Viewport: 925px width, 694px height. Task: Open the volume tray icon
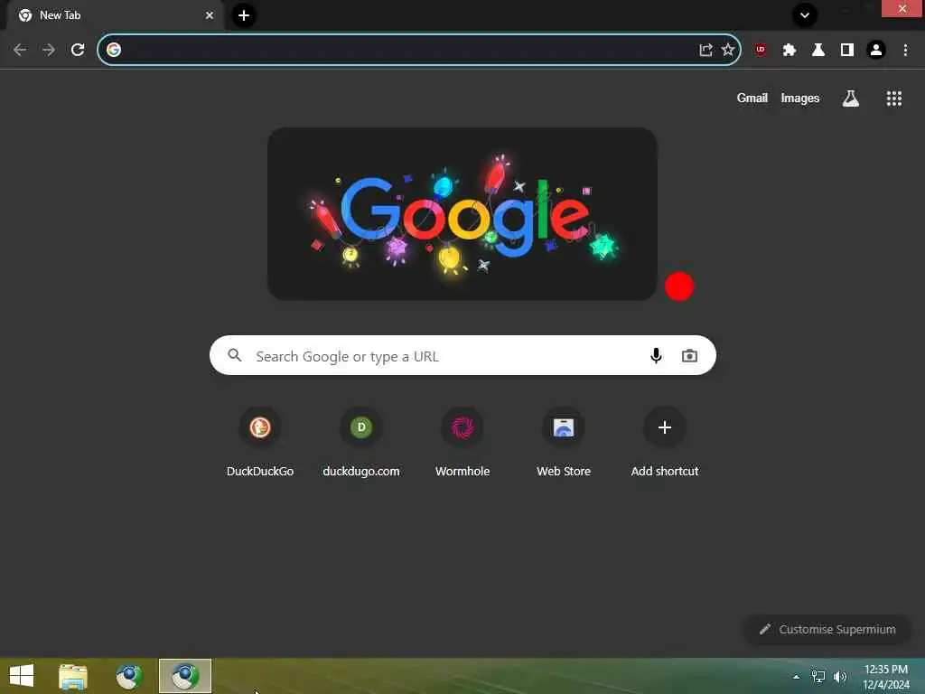point(839,677)
